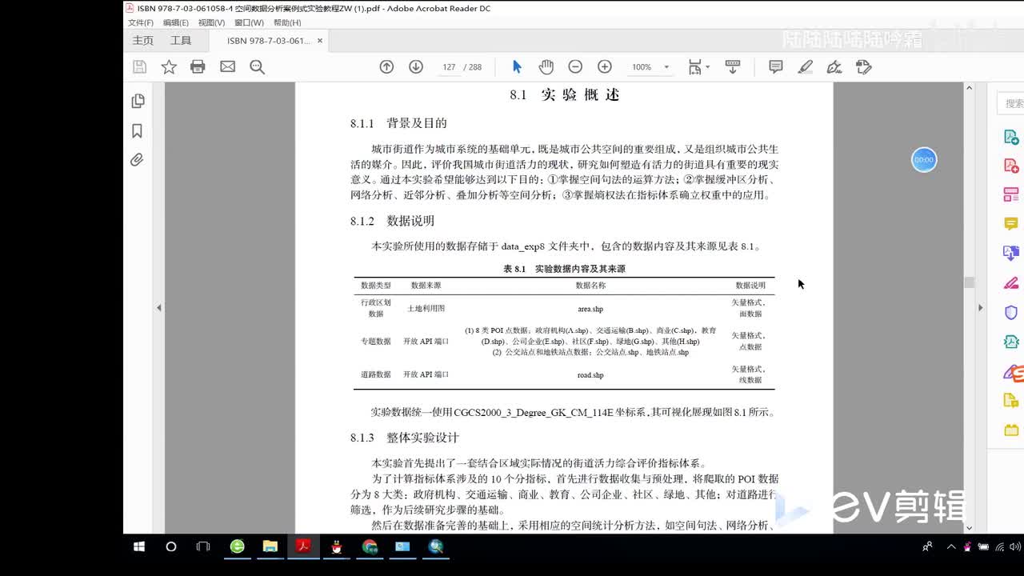Choose the Selection arrow tool
1024x576 pixels.
tap(516, 67)
